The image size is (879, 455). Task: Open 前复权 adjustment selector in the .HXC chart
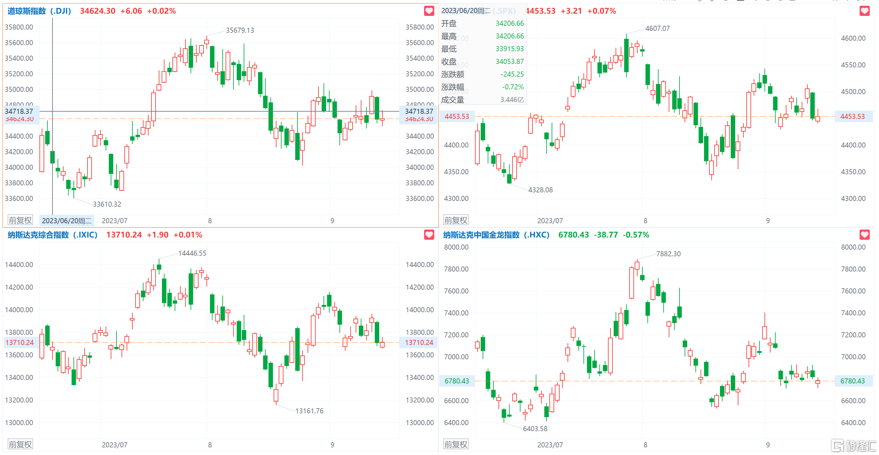coord(456,445)
